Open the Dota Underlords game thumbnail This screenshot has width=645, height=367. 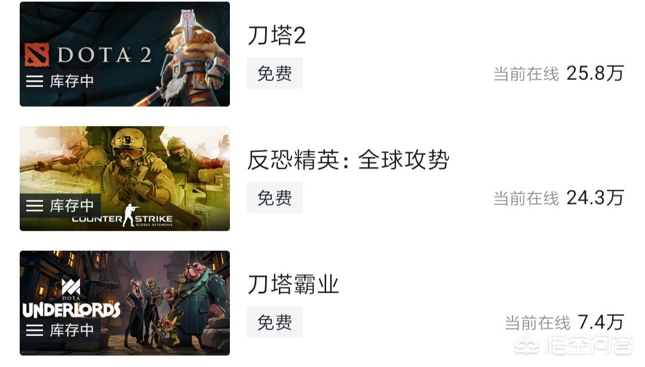coord(125,303)
